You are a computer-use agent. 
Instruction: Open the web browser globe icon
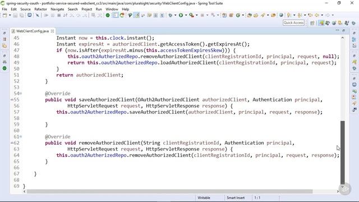point(281,15)
